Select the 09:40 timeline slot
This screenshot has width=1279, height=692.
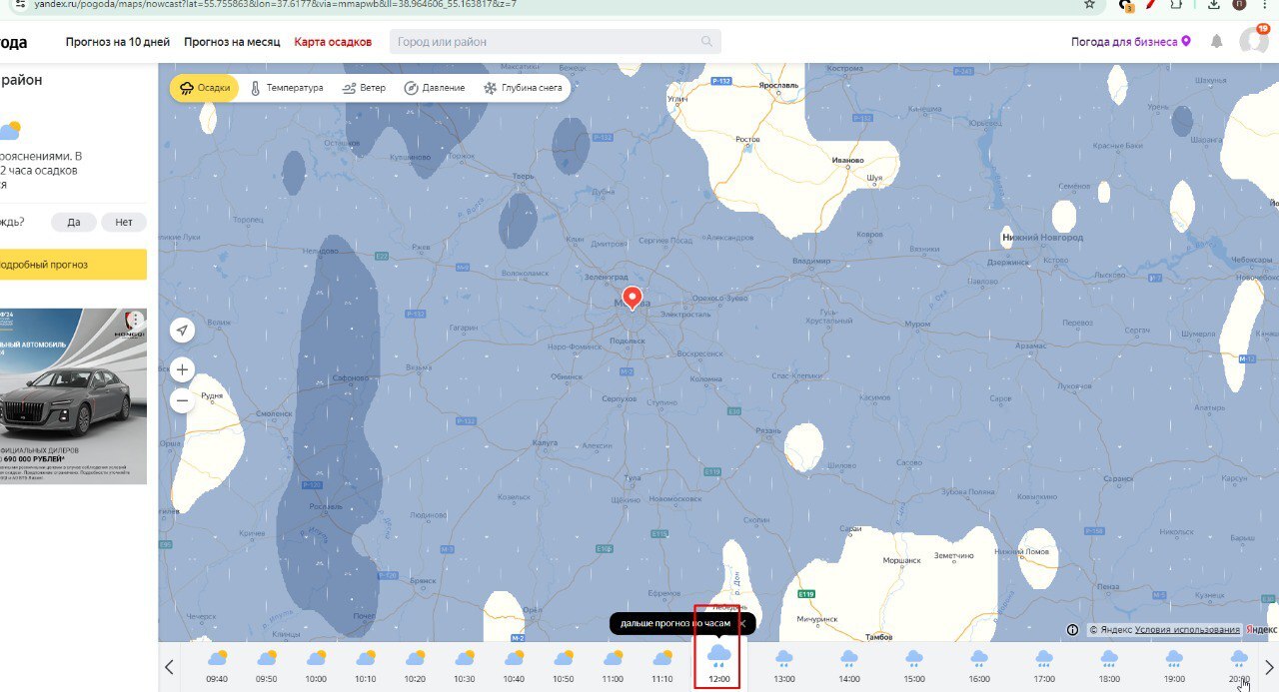click(217, 666)
